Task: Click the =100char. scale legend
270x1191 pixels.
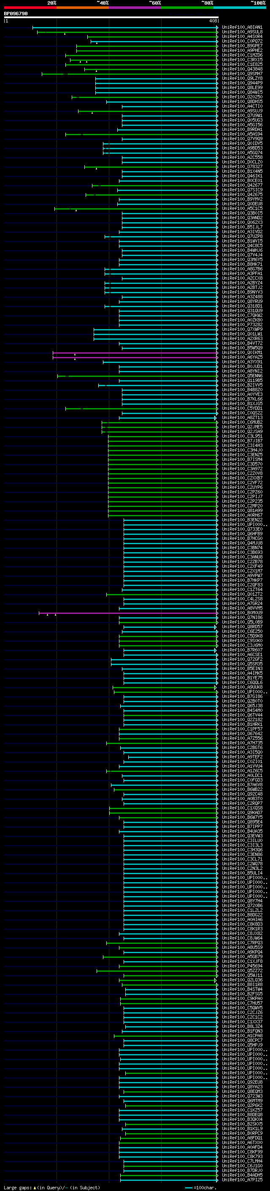Action: click(x=201, y=1187)
